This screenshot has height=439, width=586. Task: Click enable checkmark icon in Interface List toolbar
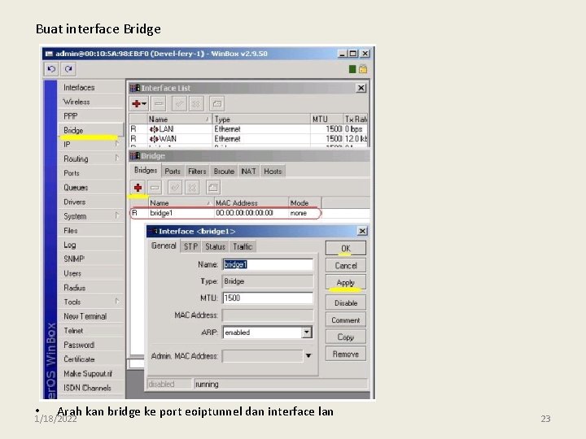179,104
